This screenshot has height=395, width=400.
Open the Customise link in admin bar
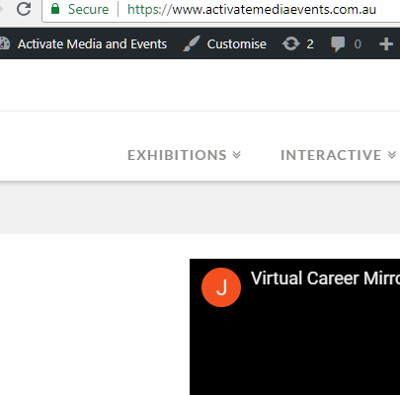tap(236, 43)
